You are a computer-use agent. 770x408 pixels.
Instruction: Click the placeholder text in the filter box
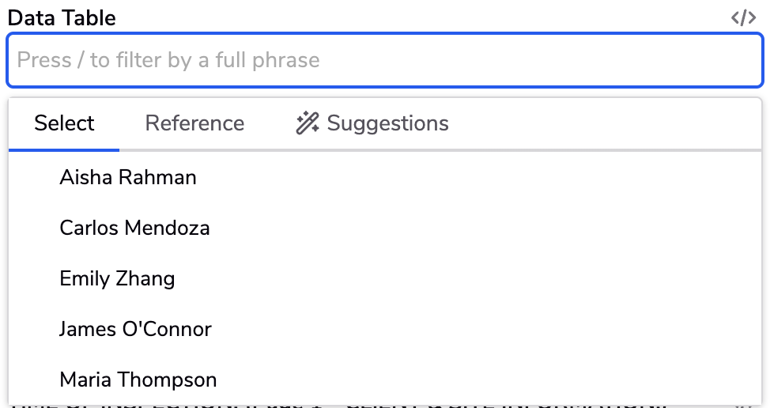pyautogui.click(x=168, y=60)
